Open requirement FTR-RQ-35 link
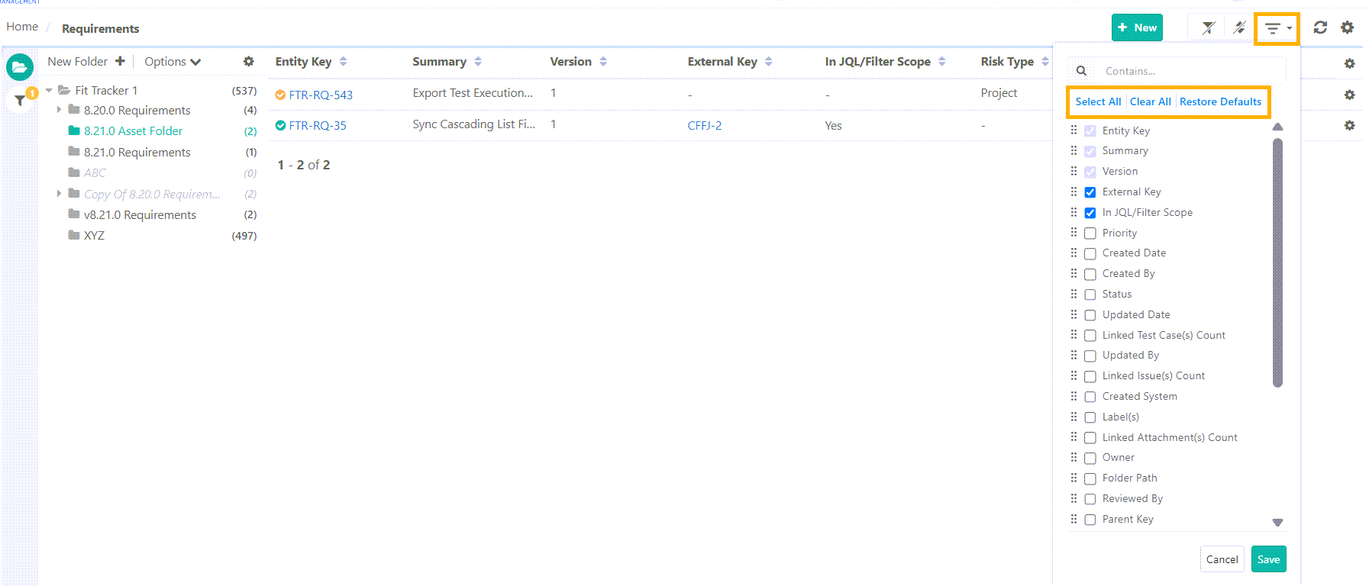1369x586 pixels. pyautogui.click(x=318, y=126)
